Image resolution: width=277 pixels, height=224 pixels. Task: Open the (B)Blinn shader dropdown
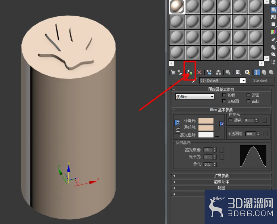coord(195,96)
